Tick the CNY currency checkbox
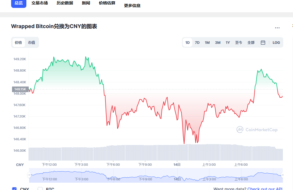This screenshot has width=293, height=190. [x=14, y=189]
